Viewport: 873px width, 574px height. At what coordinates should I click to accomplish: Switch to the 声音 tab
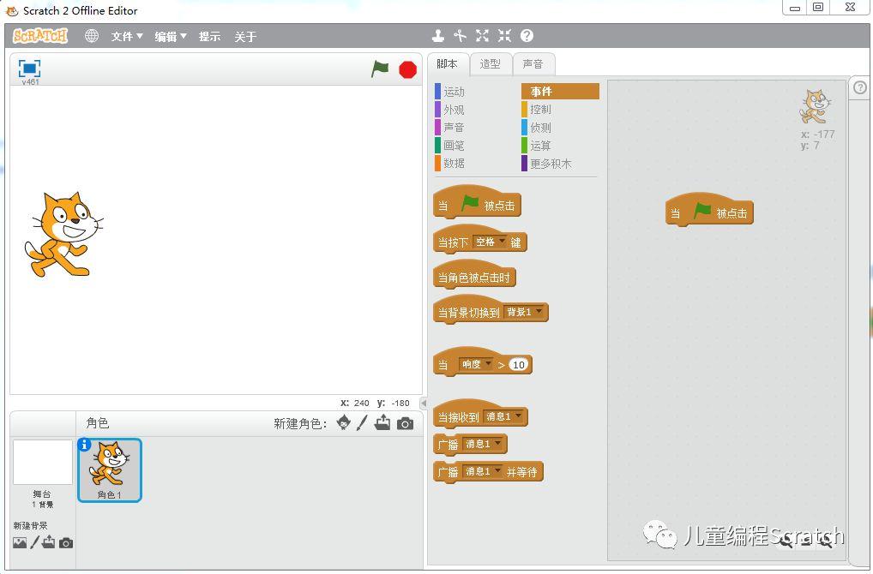pyautogui.click(x=533, y=64)
